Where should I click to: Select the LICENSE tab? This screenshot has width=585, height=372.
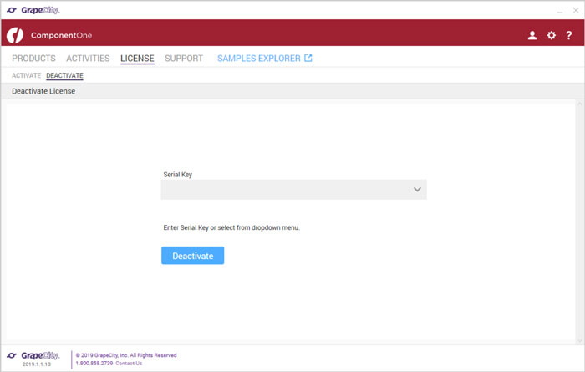click(137, 59)
